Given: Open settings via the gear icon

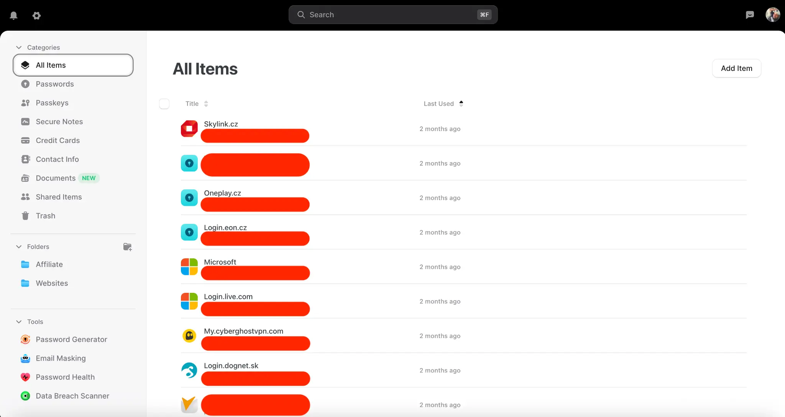Looking at the screenshot, I should click(36, 15).
